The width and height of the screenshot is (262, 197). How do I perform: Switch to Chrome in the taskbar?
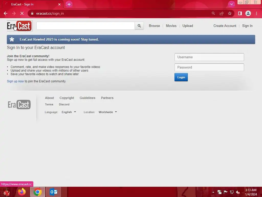(x=38, y=192)
